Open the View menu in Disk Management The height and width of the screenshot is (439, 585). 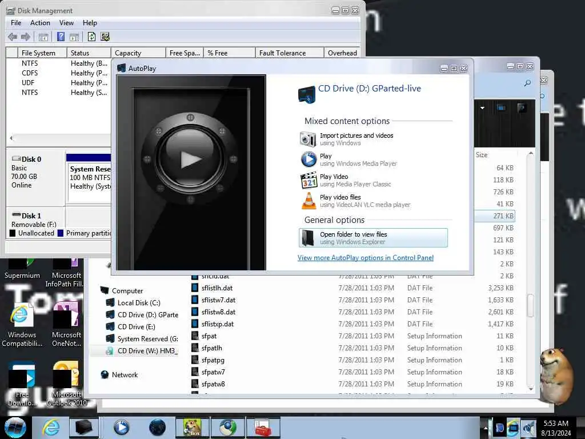[66, 23]
